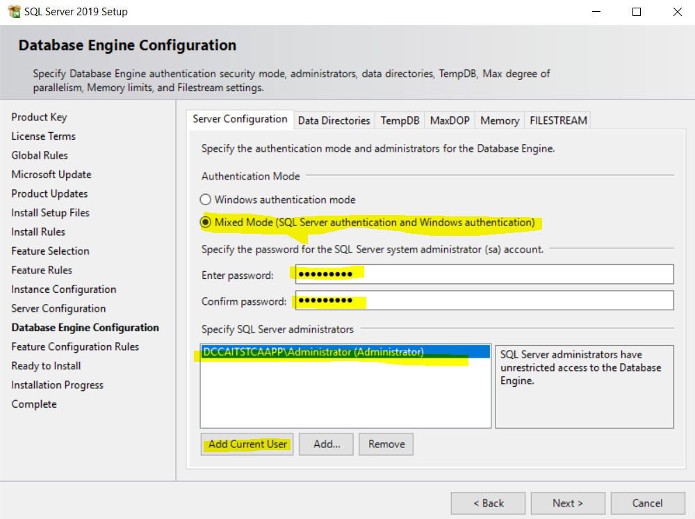Maximize the SQL Server 2019 Setup window

click(x=637, y=12)
